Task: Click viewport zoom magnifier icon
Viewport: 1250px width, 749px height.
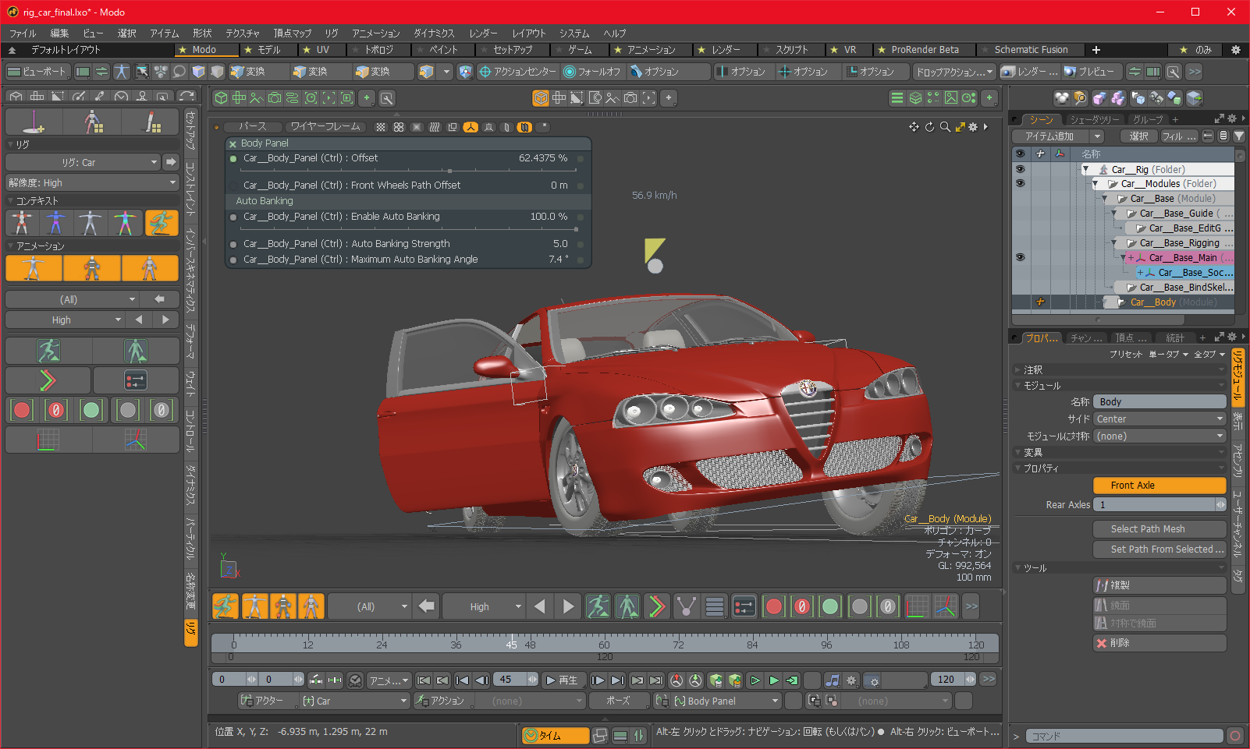Action: point(945,127)
